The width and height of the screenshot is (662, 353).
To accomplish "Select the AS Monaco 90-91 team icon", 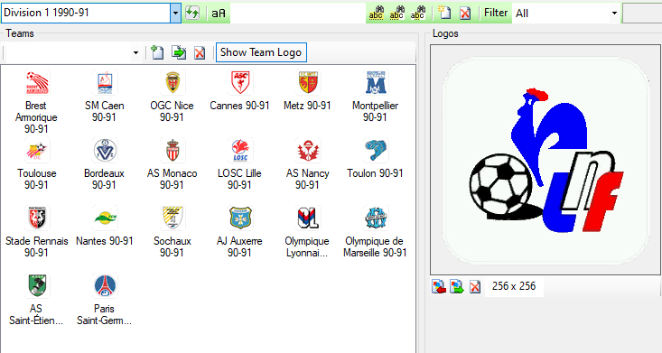I will pos(172,151).
